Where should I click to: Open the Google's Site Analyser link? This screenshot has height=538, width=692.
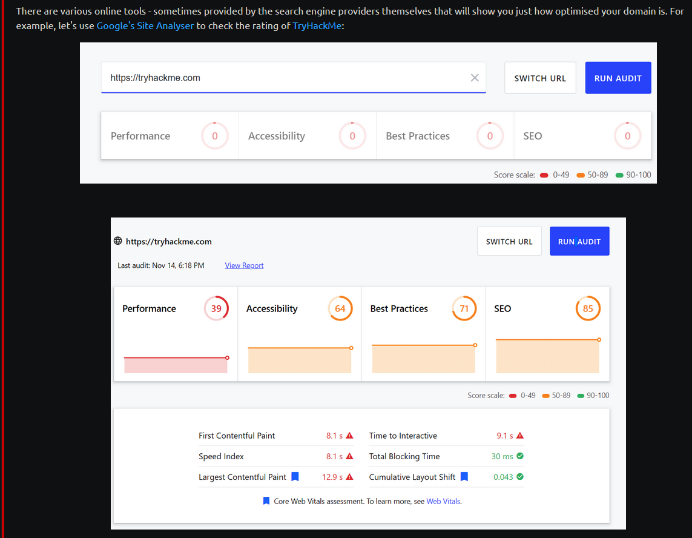tap(145, 25)
